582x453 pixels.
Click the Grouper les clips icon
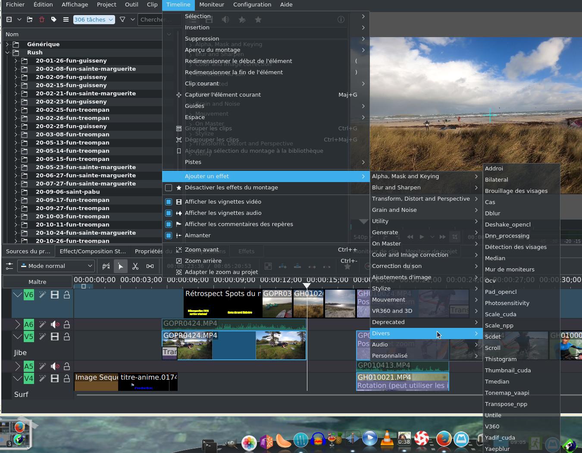(x=179, y=129)
